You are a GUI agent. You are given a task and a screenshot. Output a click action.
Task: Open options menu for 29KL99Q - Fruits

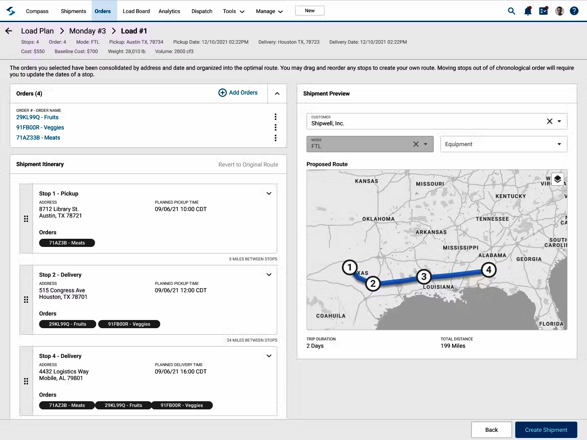click(276, 117)
